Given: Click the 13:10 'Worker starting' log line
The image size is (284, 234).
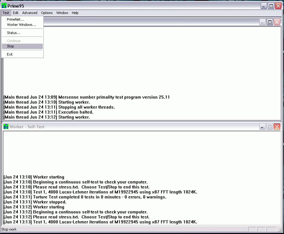Looking at the screenshot, I should point(34,177).
